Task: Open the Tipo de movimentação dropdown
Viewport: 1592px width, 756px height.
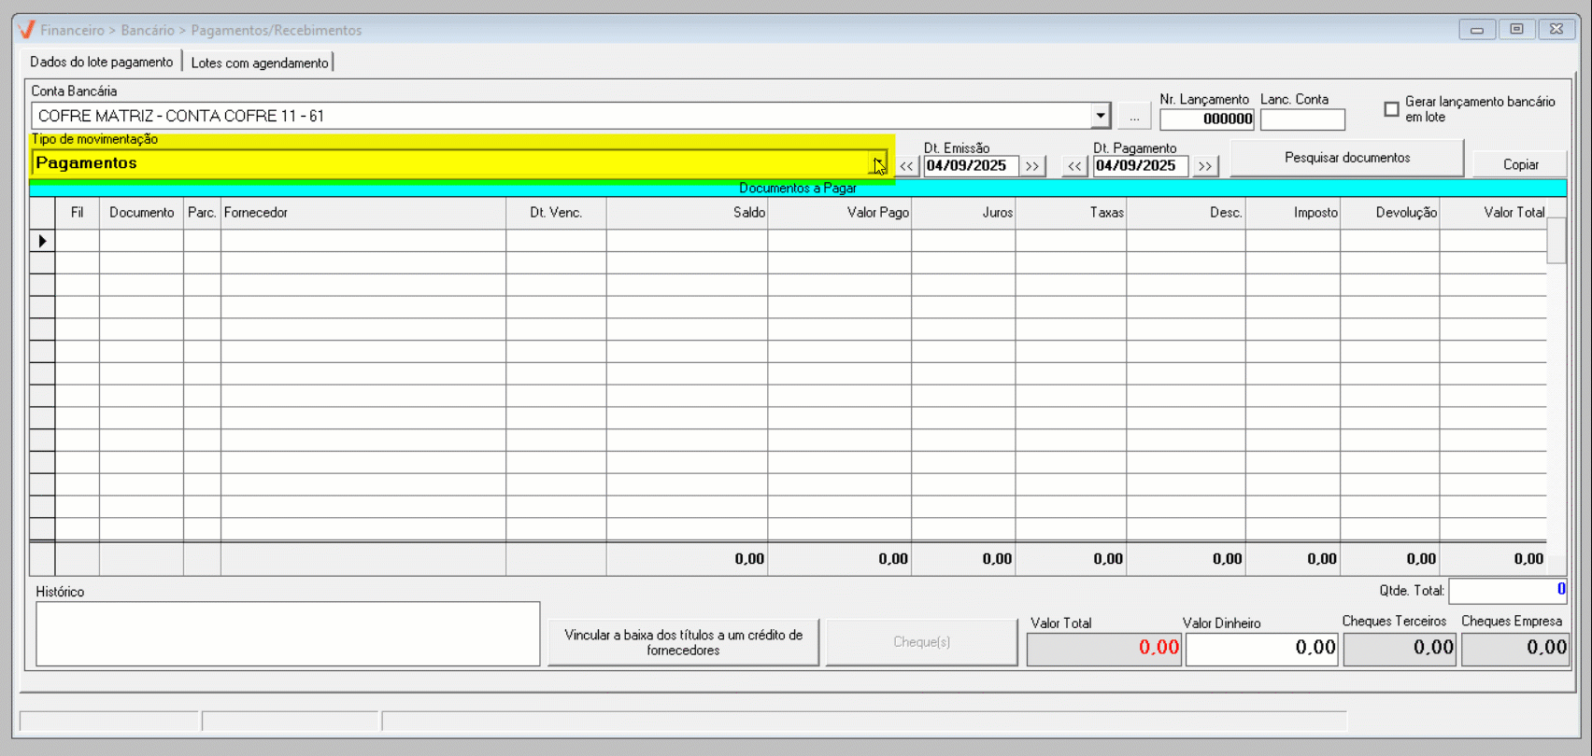Action: [877, 164]
